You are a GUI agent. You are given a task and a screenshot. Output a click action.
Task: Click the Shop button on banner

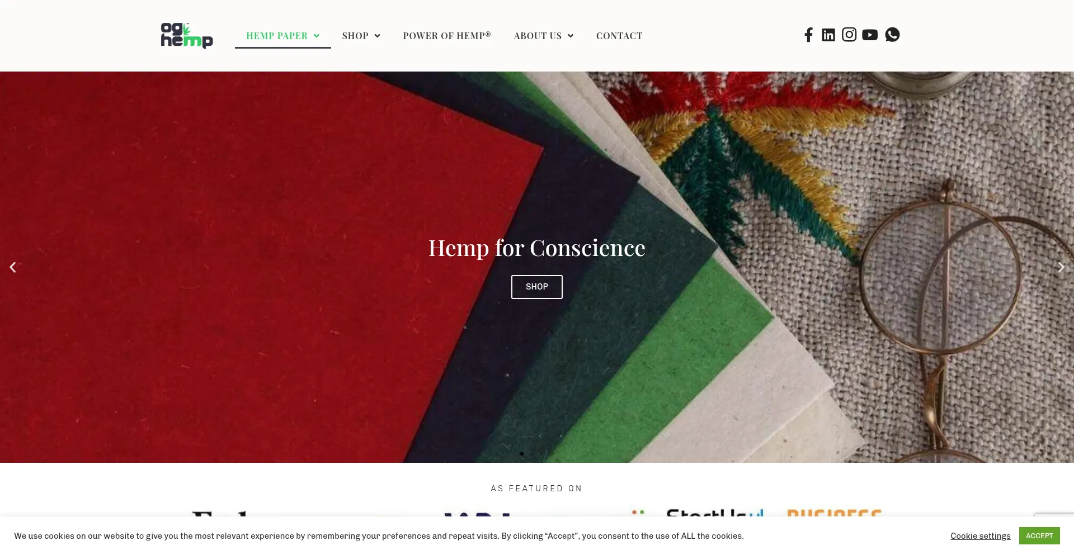(537, 287)
